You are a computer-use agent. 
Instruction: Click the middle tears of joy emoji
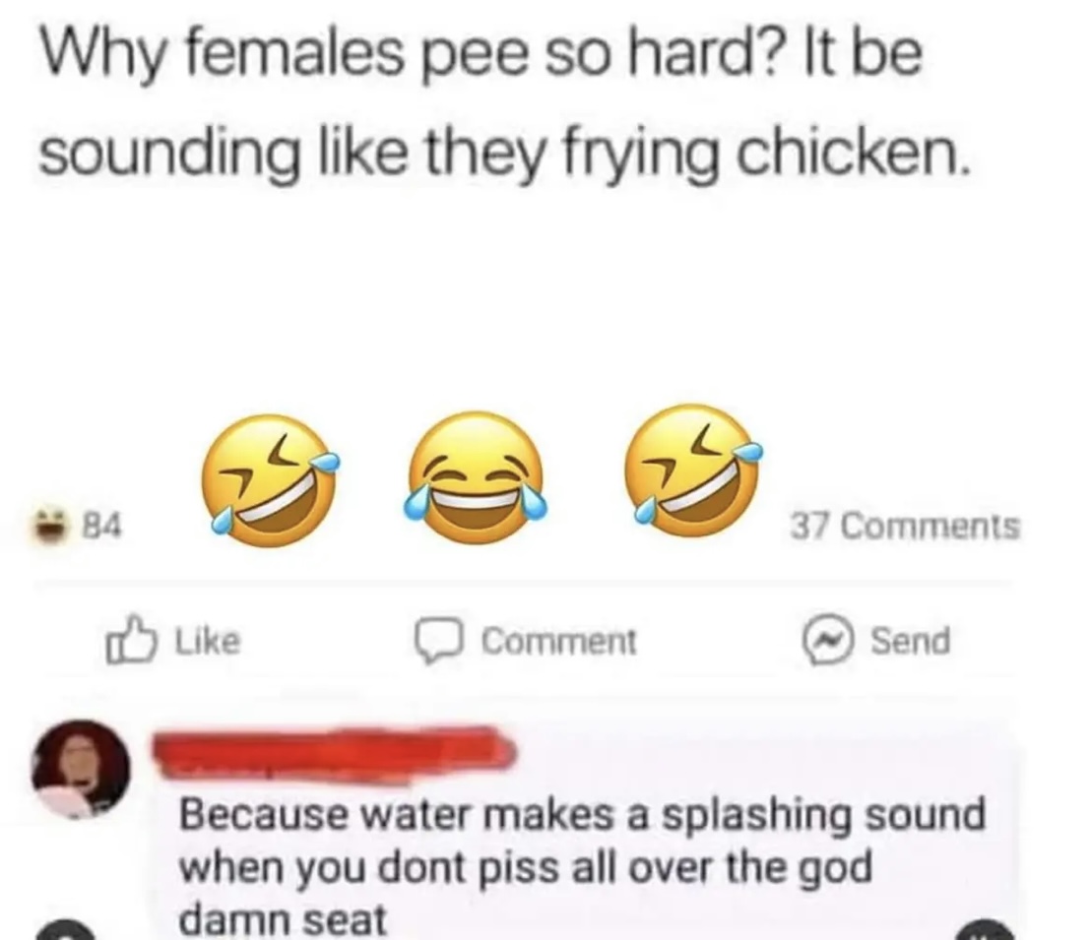(476, 478)
